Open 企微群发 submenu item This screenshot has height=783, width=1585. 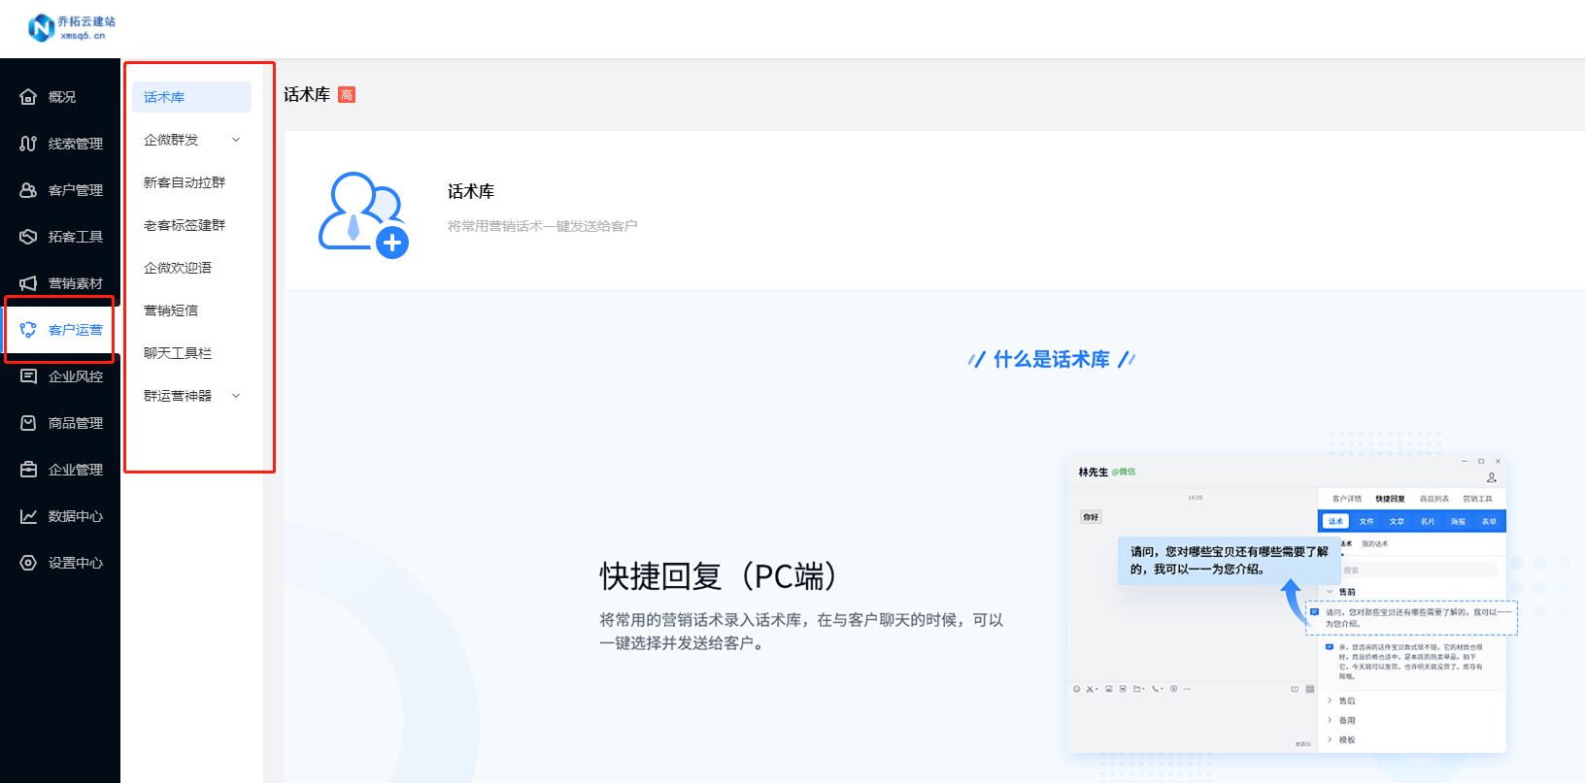coord(171,140)
